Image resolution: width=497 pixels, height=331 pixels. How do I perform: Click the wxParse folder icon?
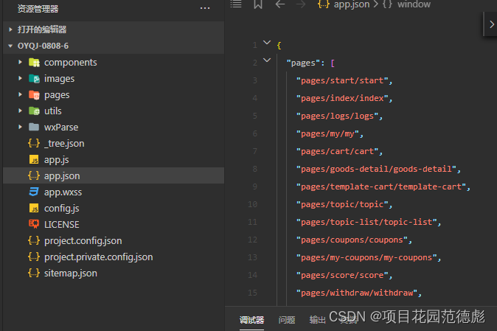(34, 127)
